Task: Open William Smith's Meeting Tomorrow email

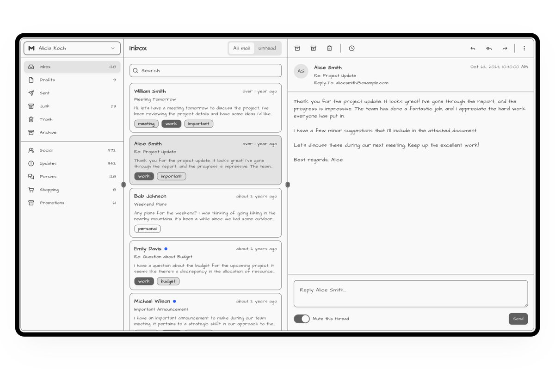Action: pos(205,107)
